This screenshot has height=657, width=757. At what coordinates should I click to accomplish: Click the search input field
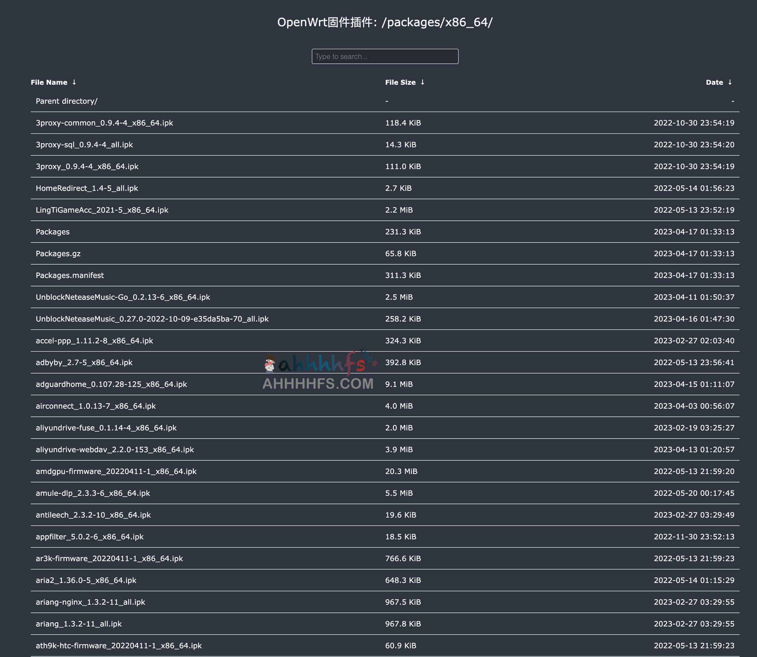click(384, 56)
